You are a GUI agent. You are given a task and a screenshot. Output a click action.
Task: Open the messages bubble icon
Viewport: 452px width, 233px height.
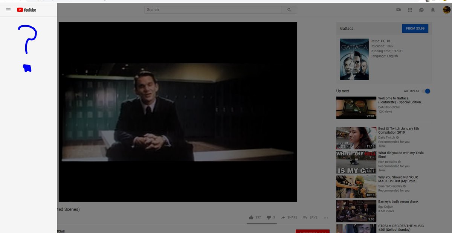click(421, 10)
